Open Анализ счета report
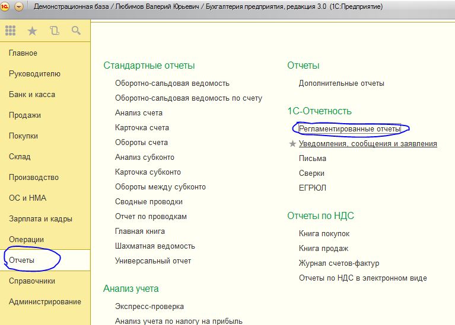The width and height of the screenshot is (455, 325). pos(139,113)
